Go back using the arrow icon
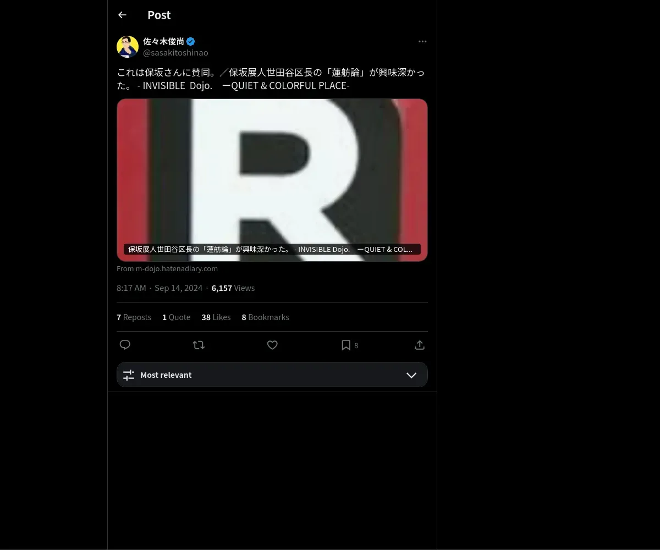 pos(122,15)
